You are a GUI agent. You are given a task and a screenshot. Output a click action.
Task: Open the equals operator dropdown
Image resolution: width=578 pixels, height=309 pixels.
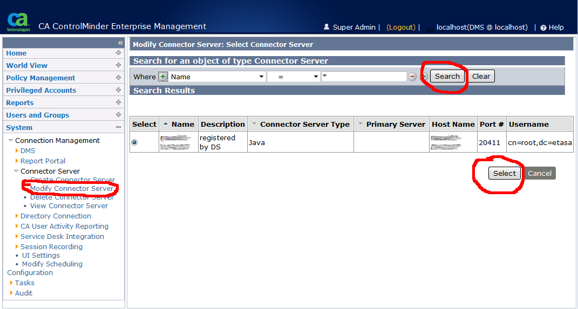click(316, 77)
